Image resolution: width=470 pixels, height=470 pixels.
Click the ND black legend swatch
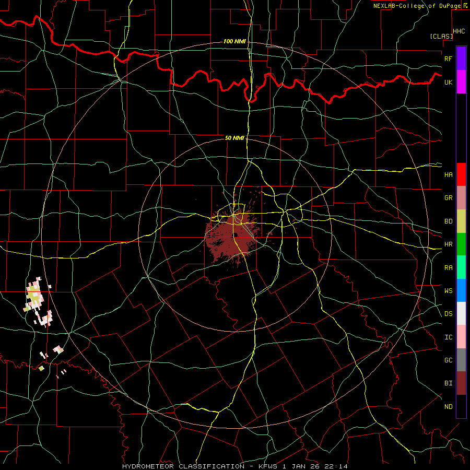coord(461,406)
